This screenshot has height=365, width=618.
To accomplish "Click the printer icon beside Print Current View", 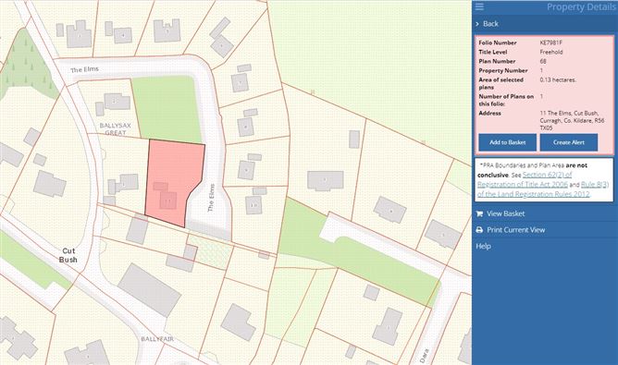I will click(x=479, y=230).
